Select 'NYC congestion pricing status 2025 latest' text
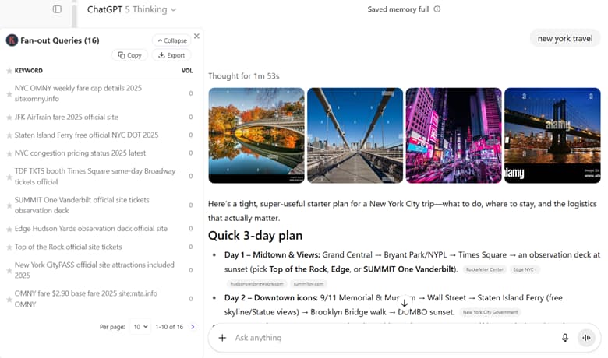 click(80, 153)
